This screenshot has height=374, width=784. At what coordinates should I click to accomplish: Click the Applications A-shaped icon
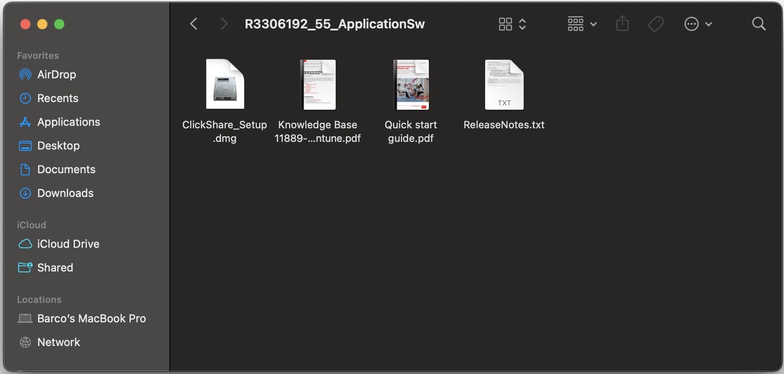click(25, 122)
